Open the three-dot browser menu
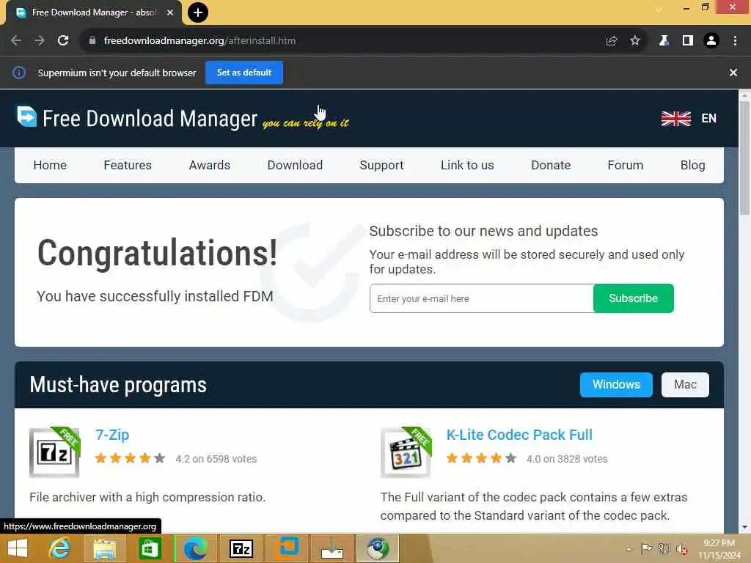Image resolution: width=751 pixels, height=563 pixels. pos(735,41)
